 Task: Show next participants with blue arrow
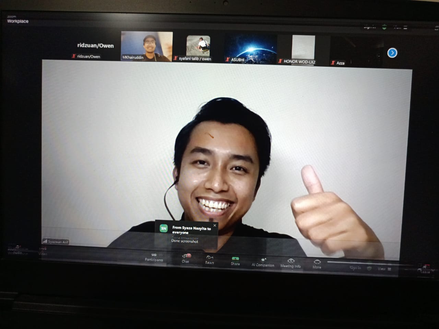pos(392,53)
